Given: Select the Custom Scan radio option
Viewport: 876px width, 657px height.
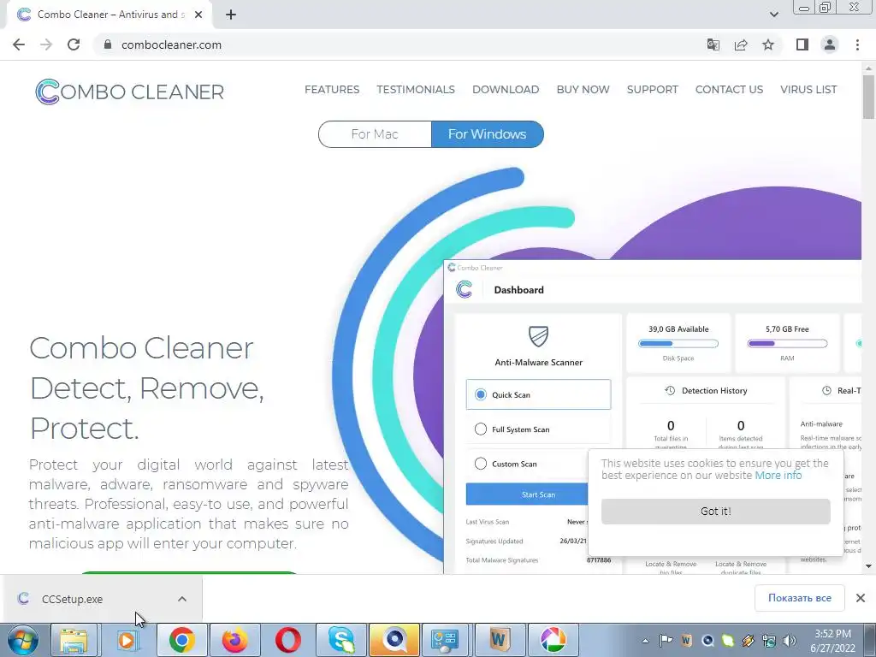Looking at the screenshot, I should (x=481, y=464).
